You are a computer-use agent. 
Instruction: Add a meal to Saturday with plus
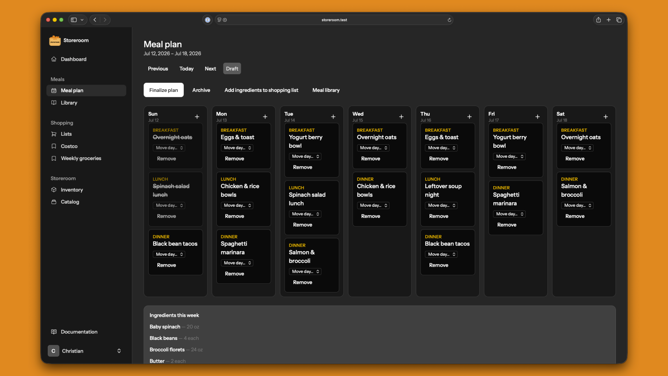(606, 117)
